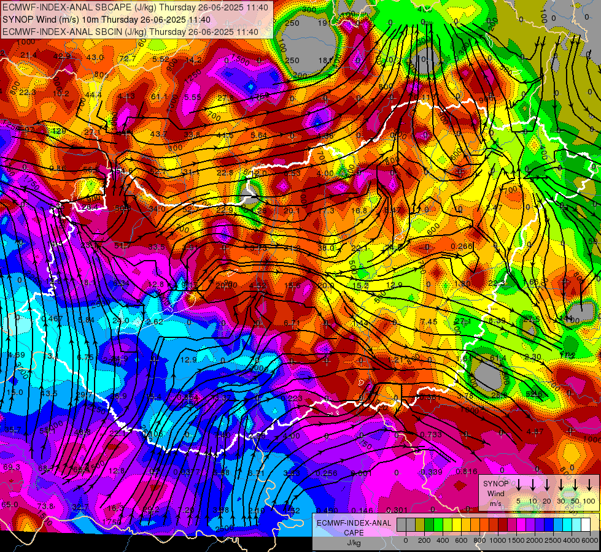This screenshot has height=552, width=601.
Task: Click the 33.8 CIN value on map
Action: pos(192,134)
